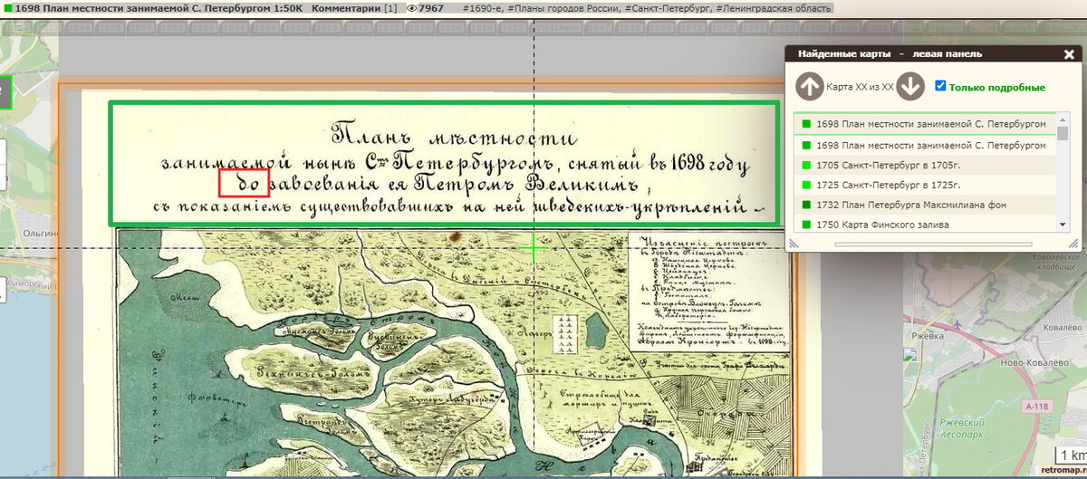This screenshot has height=479, width=1087.
Task: Close the 'Найденные карты' panel
Action: (x=1069, y=54)
